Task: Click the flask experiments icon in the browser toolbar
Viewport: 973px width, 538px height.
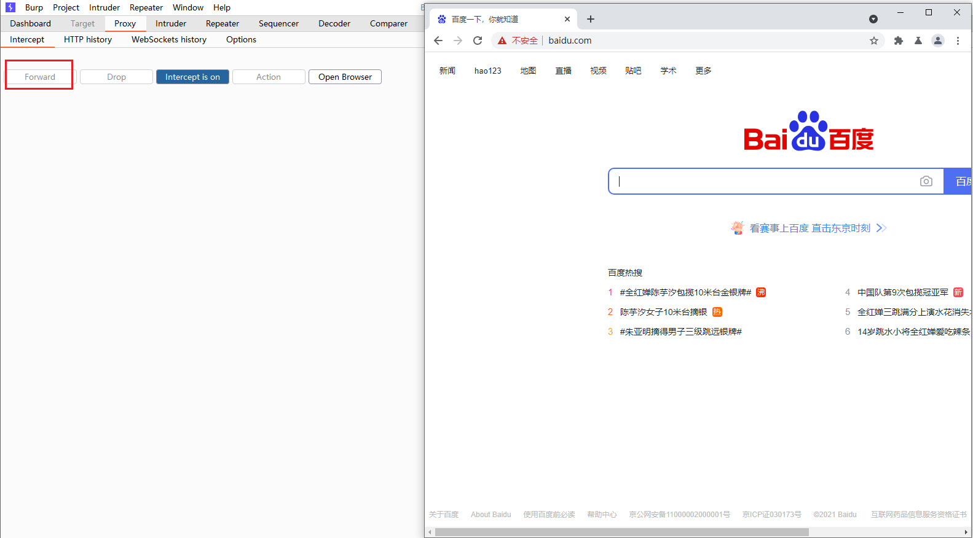Action: 918,41
